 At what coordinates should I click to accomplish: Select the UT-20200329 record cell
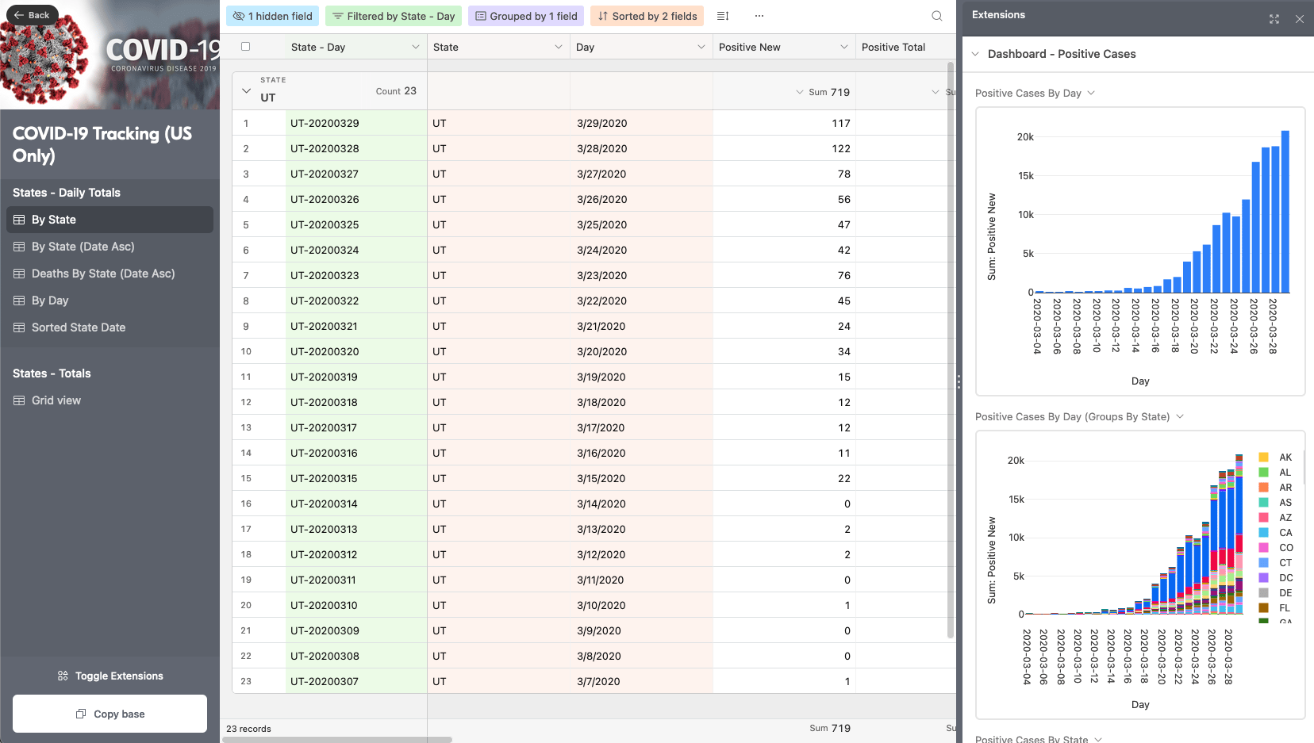[x=355, y=123]
